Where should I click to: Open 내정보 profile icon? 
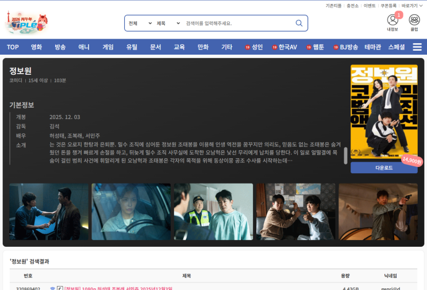pyautogui.click(x=393, y=22)
